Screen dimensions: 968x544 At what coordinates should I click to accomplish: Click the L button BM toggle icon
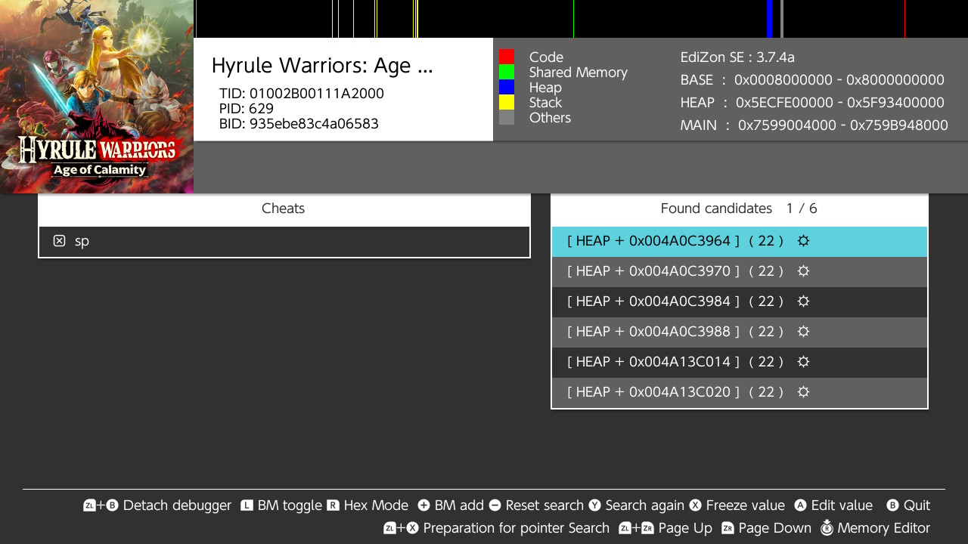coord(247,505)
